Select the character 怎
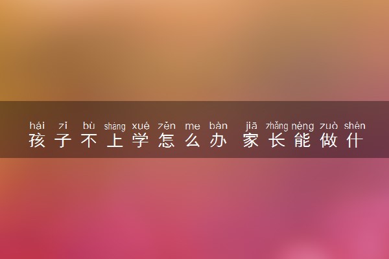The width and height of the screenshot is (389, 259). 167,141
